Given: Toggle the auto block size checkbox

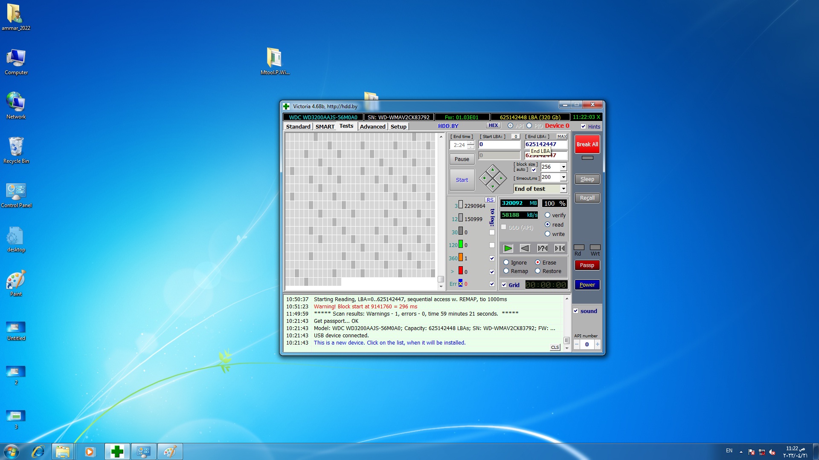Looking at the screenshot, I should click(534, 170).
